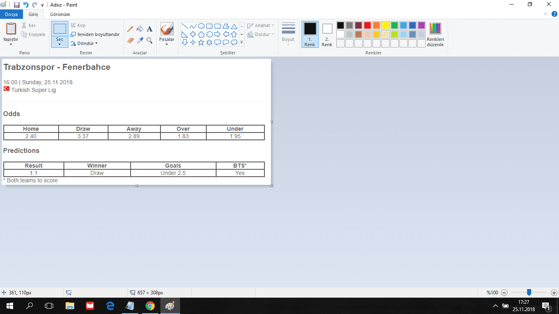Pick the yellow color swatch

(x=385, y=25)
